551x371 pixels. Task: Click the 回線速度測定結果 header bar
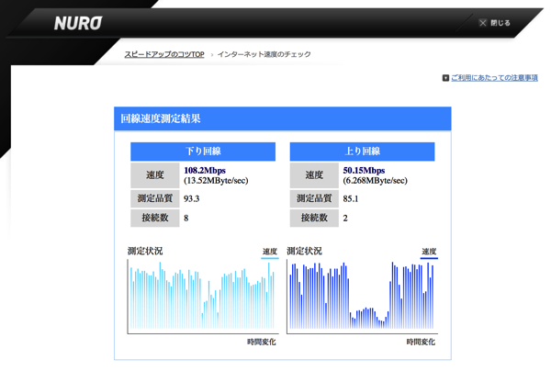point(282,118)
